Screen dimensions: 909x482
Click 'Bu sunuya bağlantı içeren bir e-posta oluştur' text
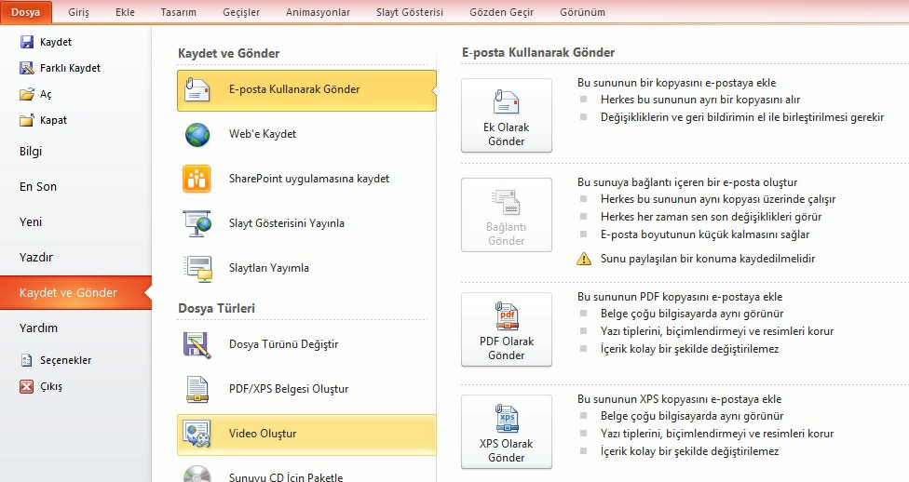click(687, 182)
